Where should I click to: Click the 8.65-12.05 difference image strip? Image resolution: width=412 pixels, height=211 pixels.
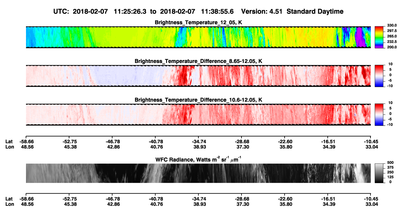tap(198, 76)
